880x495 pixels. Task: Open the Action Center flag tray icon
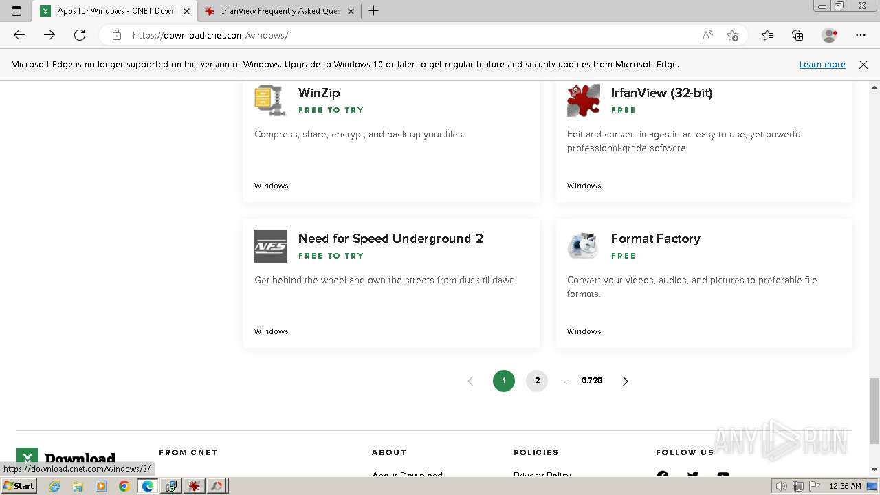click(813, 486)
